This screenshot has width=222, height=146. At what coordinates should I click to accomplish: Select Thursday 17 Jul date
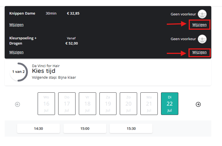(67, 104)
